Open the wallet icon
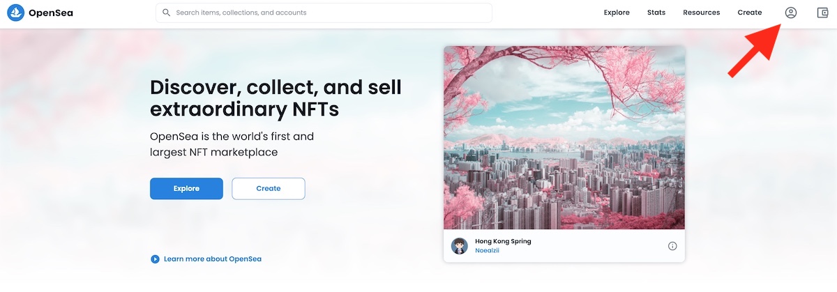This screenshot has width=837, height=292. [x=822, y=13]
